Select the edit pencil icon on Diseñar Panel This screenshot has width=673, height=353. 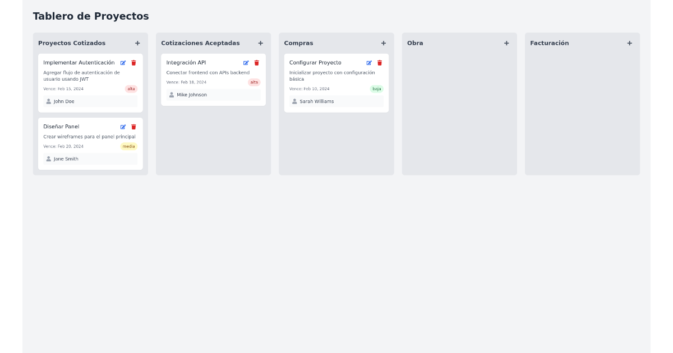(123, 127)
